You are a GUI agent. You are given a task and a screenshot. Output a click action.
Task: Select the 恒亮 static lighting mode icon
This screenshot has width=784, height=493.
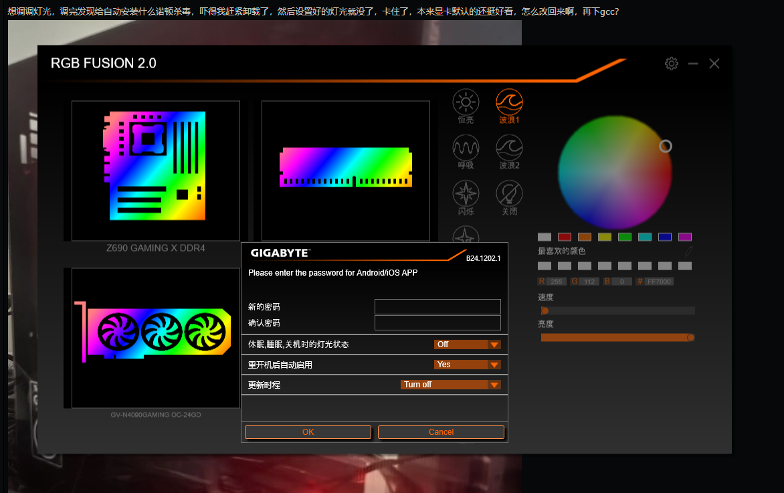click(x=466, y=102)
